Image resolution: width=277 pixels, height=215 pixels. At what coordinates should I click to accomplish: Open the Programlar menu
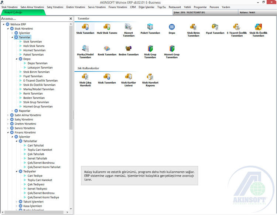(200, 7)
